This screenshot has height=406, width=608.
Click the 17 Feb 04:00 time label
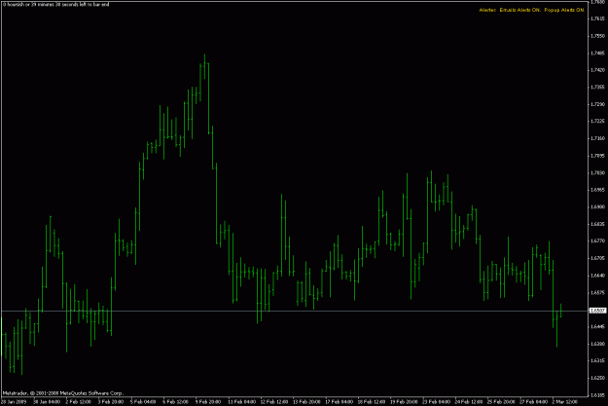(340, 402)
